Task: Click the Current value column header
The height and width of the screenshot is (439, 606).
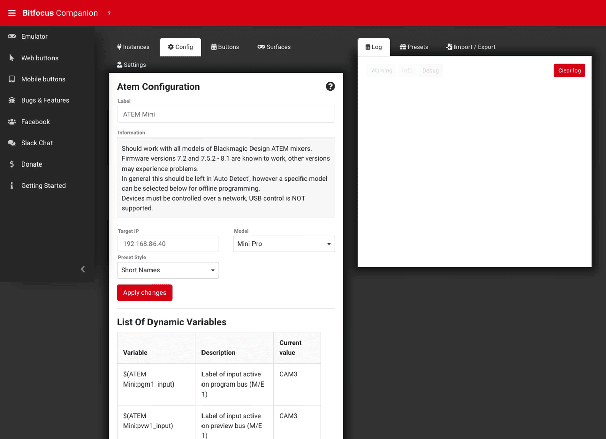Action: (x=297, y=348)
